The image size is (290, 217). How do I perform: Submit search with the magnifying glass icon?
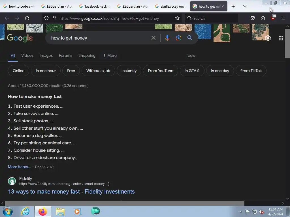pos(190,38)
